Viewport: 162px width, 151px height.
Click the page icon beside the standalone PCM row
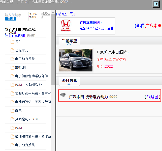pos(12,128)
